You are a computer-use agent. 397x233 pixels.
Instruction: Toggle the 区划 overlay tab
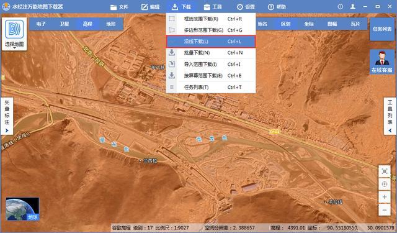click(285, 24)
